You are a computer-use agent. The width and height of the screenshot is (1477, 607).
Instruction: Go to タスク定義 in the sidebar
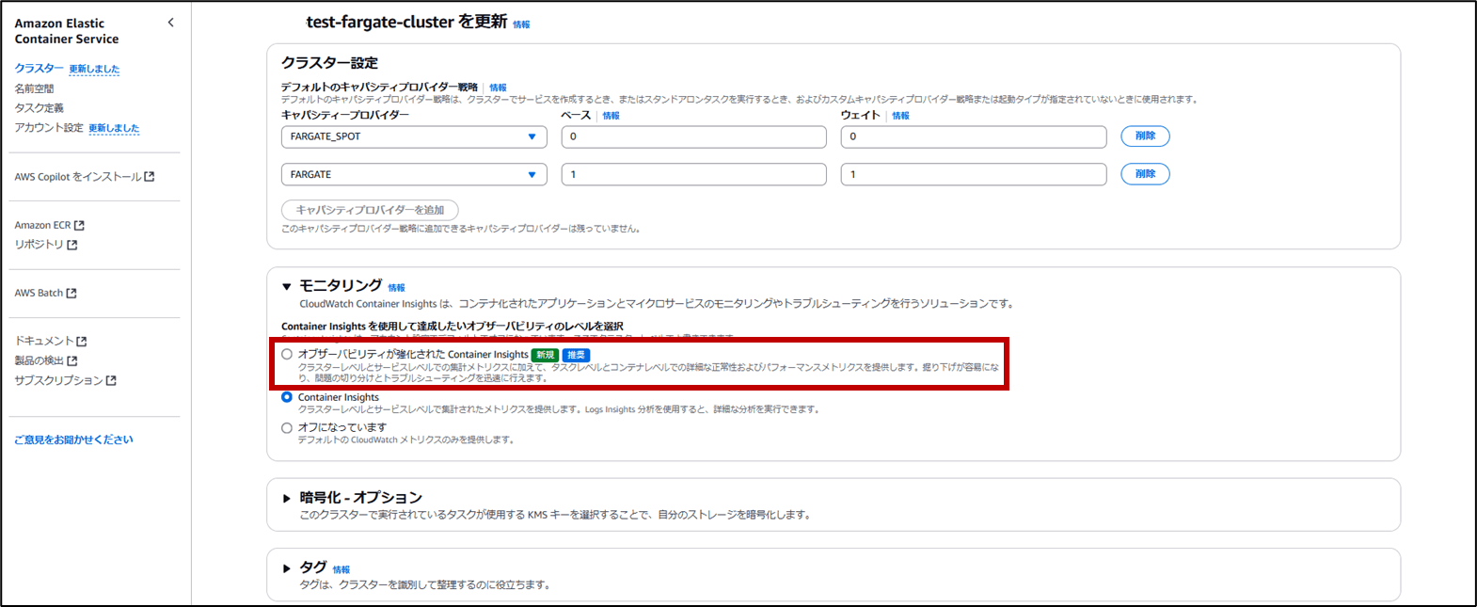[x=39, y=108]
